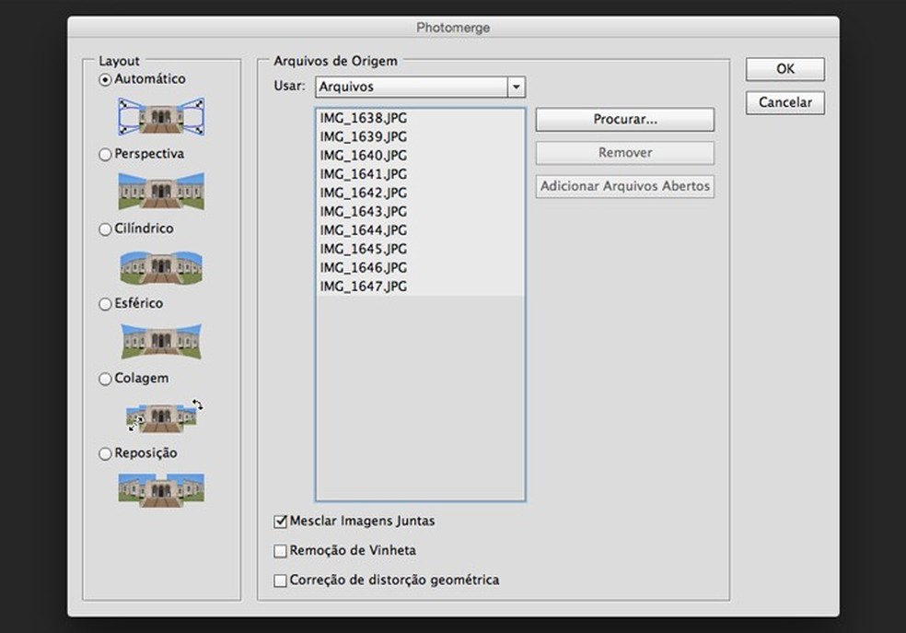Click the Reposição layout preview image
This screenshot has height=633, width=906.
pyautogui.click(x=161, y=490)
